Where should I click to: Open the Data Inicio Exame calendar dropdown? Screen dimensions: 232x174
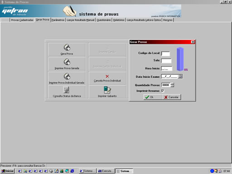(180, 77)
